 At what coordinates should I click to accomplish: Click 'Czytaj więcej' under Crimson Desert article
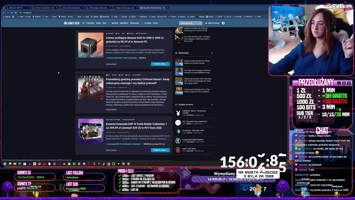pyautogui.click(x=111, y=109)
